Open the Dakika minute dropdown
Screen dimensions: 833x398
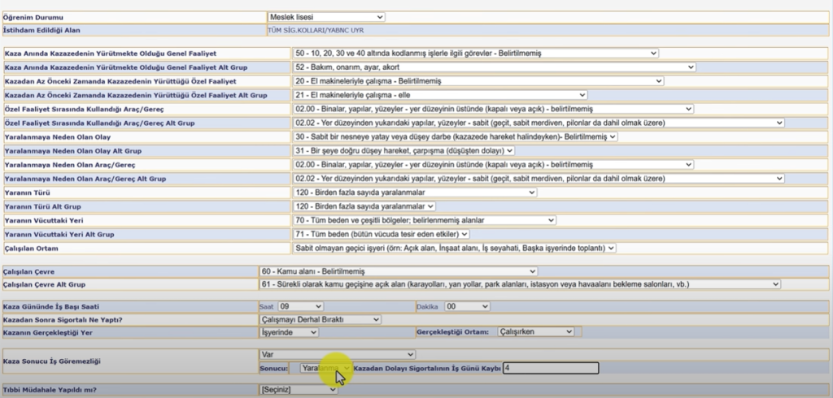[467, 306]
